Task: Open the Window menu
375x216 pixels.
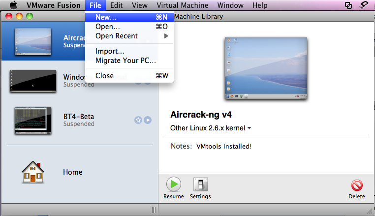Action: click(230, 5)
